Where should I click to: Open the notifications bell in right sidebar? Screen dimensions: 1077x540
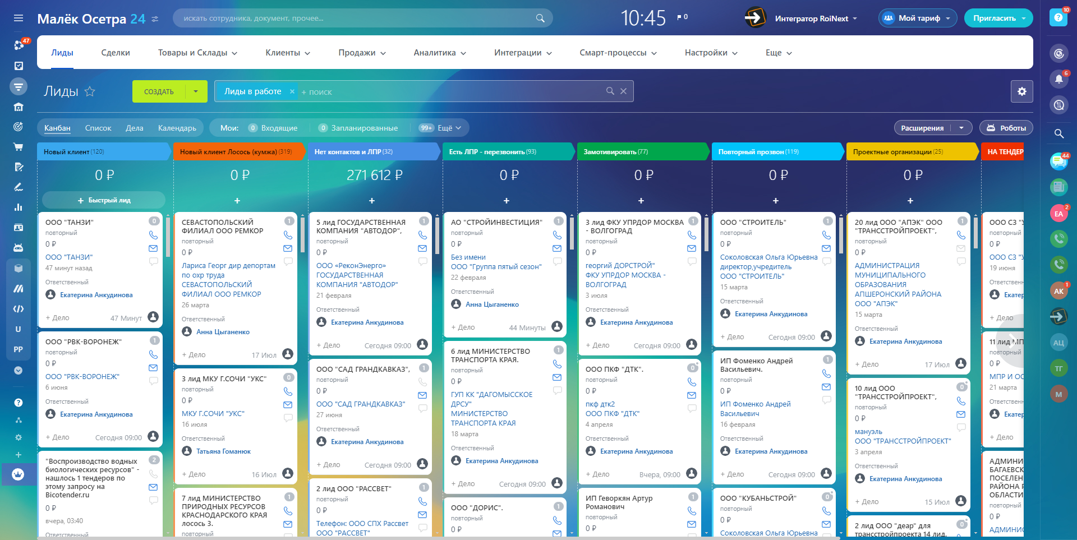click(1058, 79)
